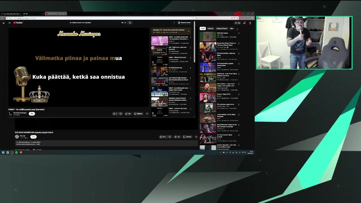Switch to the second browser tab
The image size is (361, 203).
pos(33,14)
